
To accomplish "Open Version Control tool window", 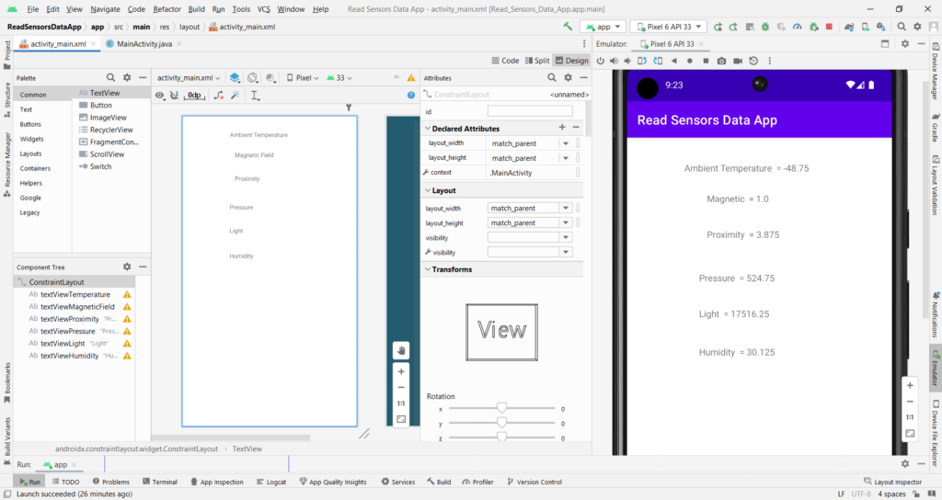I will [534, 482].
